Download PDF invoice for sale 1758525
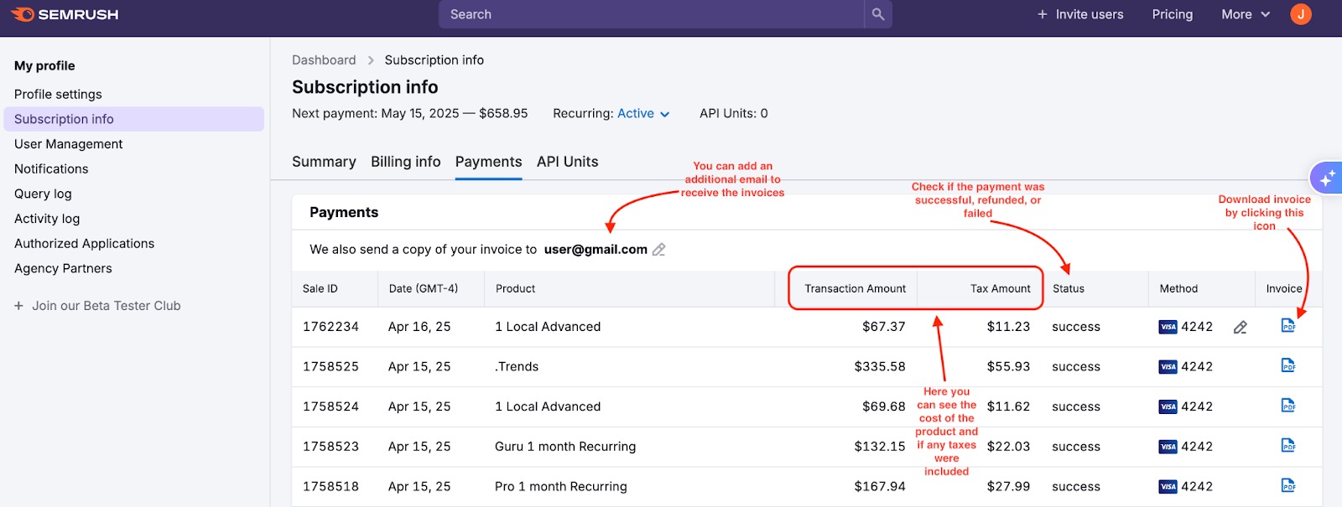This screenshot has width=1342, height=507. pos(1287,365)
